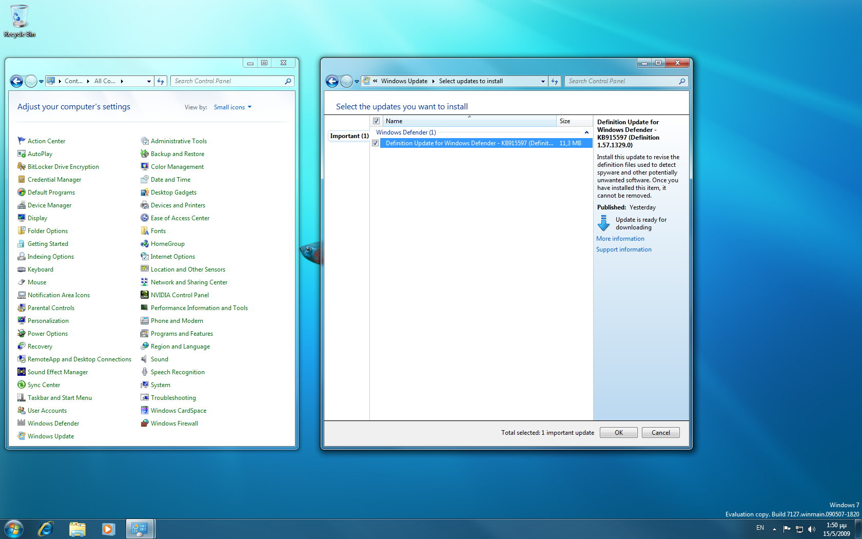Collapse the Windows Defender (1) group

(586, 132)
